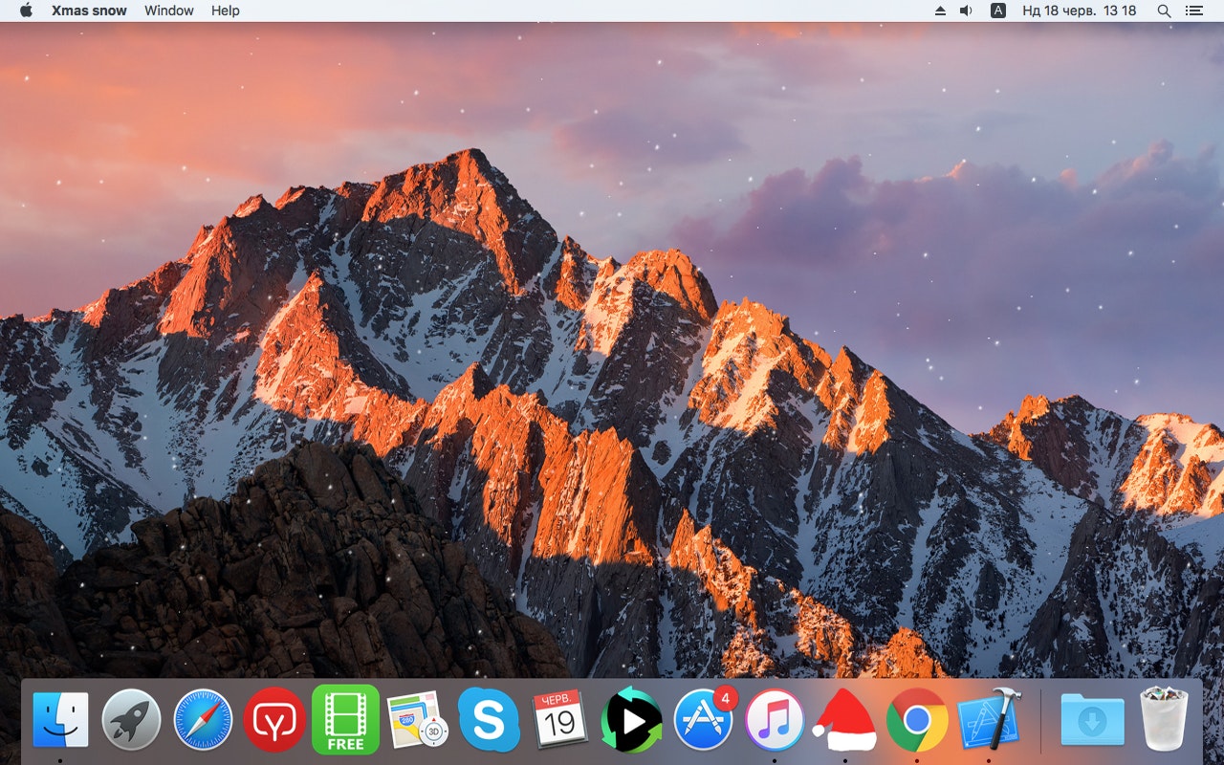1224x765 pixels.
Task: Open the green FREE video app
Action: click(345, 719)
